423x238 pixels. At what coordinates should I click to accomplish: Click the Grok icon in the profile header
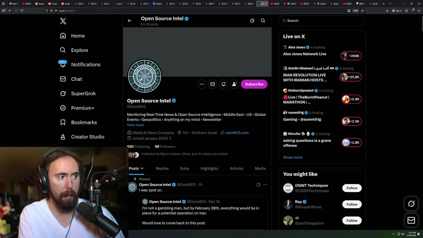point(252,20)
